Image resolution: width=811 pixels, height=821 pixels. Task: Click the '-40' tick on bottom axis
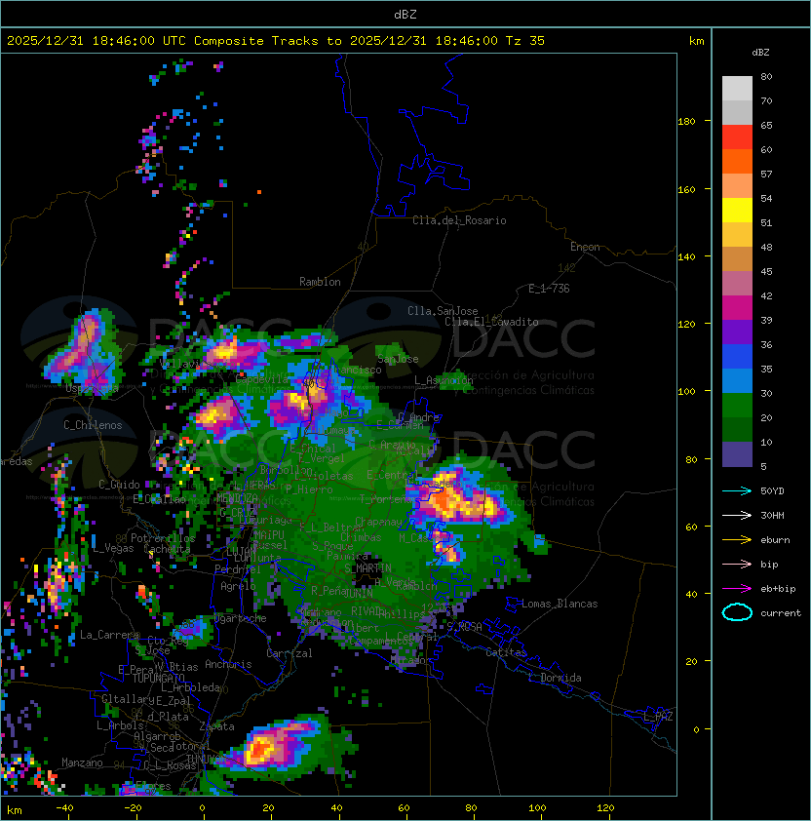pyautogui.click(x=64, y=808)
